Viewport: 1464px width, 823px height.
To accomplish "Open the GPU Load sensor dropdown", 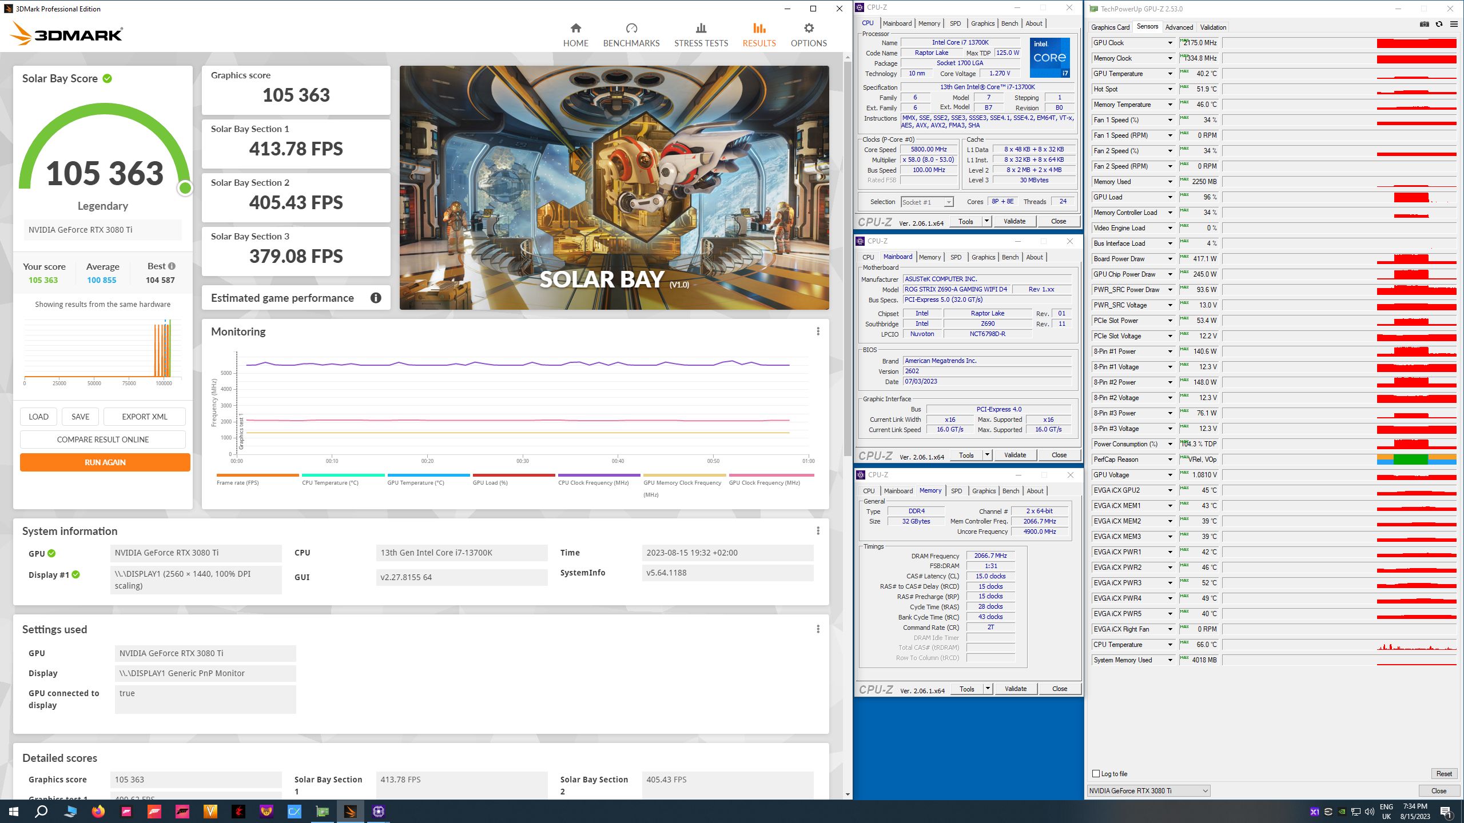I will pos(1170,197).
